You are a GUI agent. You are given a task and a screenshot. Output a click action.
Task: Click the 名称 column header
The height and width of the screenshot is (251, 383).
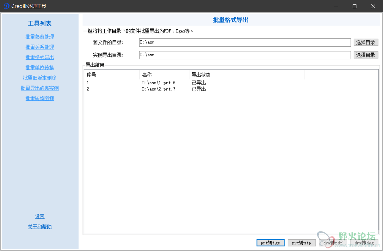[164, 75]
